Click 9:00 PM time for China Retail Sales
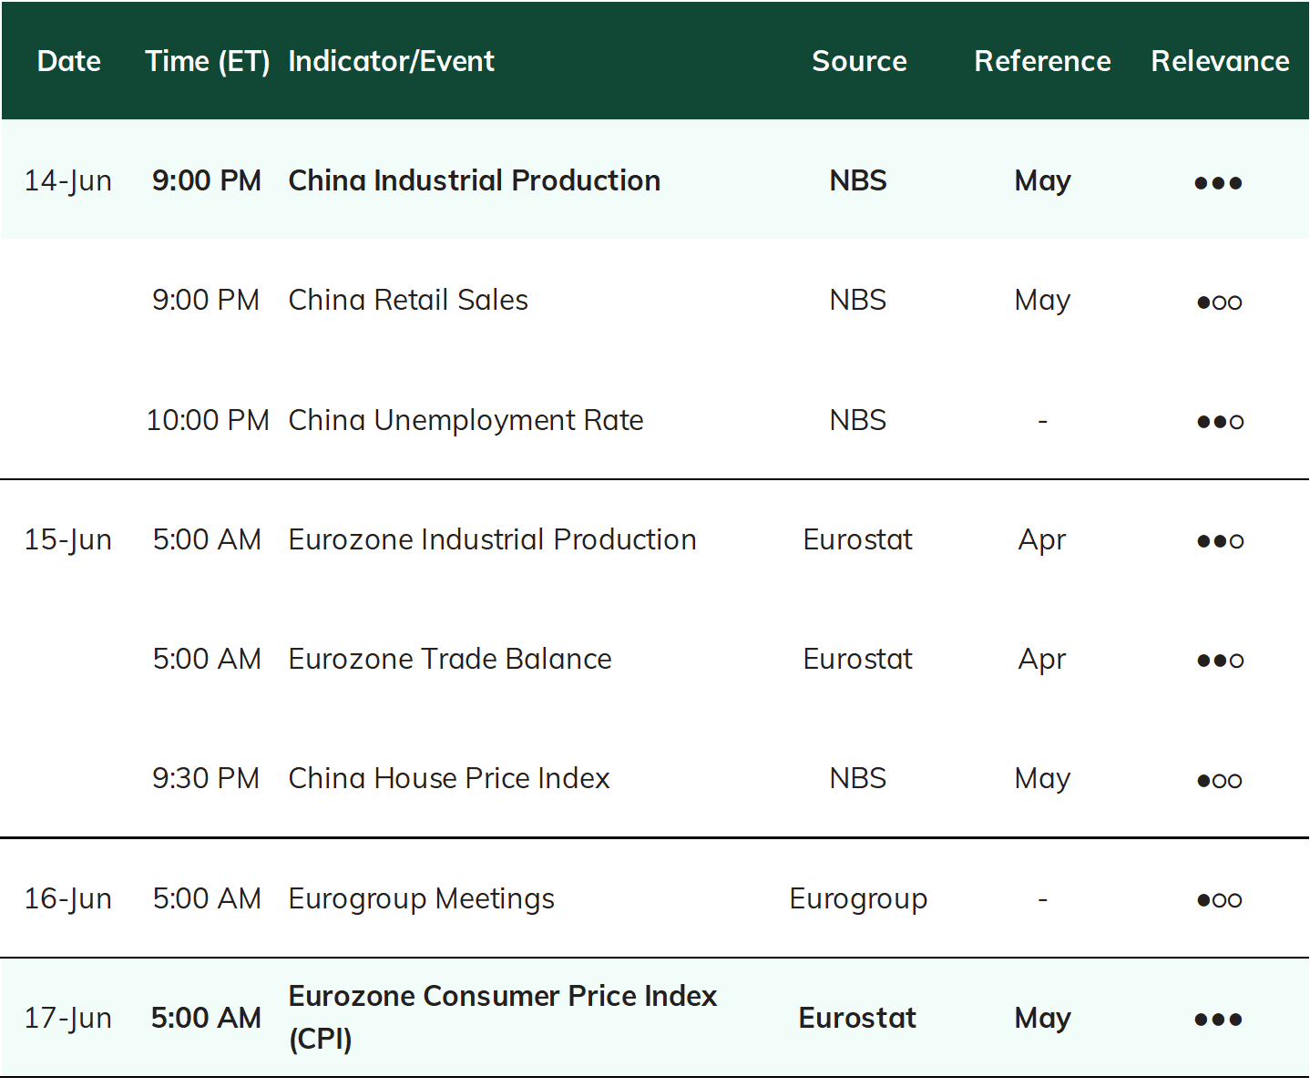 click(206, 300)
